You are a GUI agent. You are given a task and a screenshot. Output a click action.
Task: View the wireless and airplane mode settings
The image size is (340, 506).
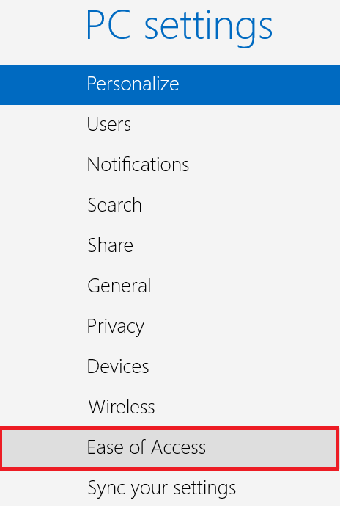pos(170,407)
